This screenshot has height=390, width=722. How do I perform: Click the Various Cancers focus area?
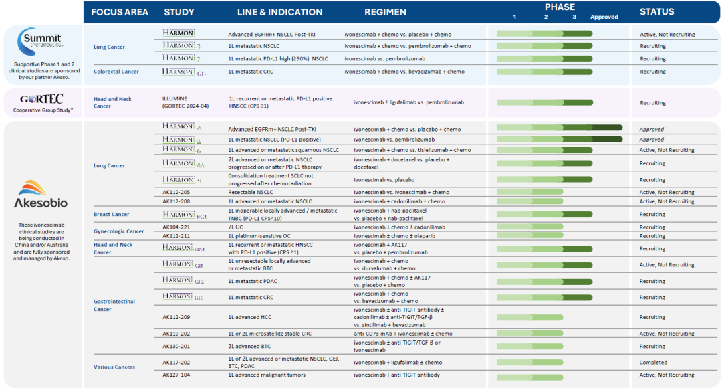[114, 367]
